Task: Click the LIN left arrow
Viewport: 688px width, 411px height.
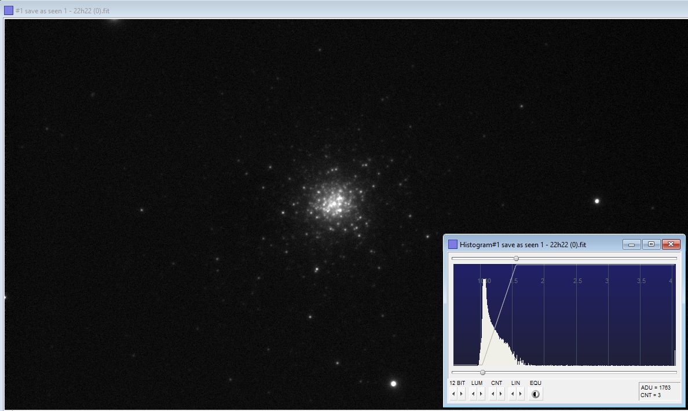Action: 513,394
